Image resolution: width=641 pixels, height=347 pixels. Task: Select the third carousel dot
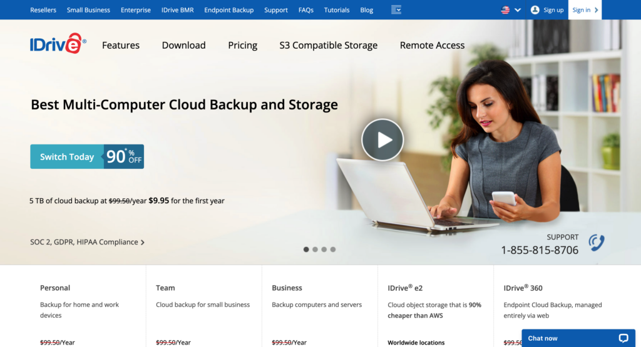pos(324,249)
